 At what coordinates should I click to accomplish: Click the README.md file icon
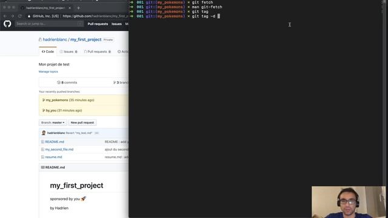pyautogui.click(x=42, y=142)
